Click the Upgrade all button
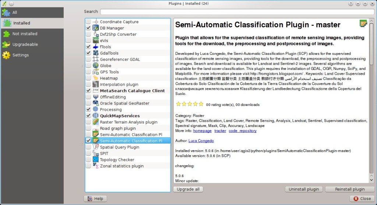Viewport: 377px width, 205px height. [188, 189]
